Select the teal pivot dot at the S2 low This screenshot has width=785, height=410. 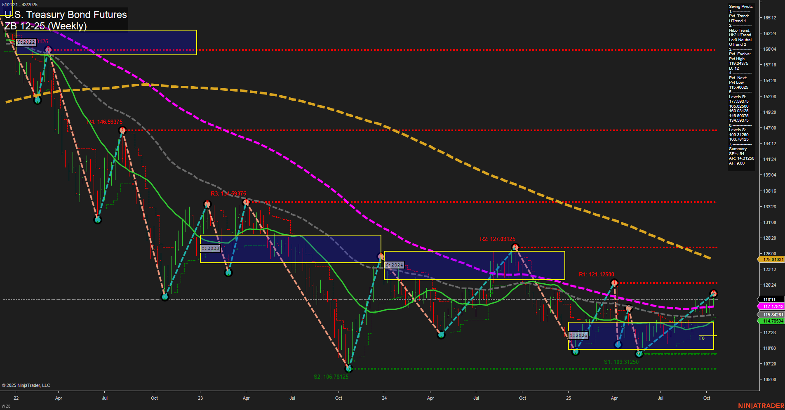click(349, 369)
